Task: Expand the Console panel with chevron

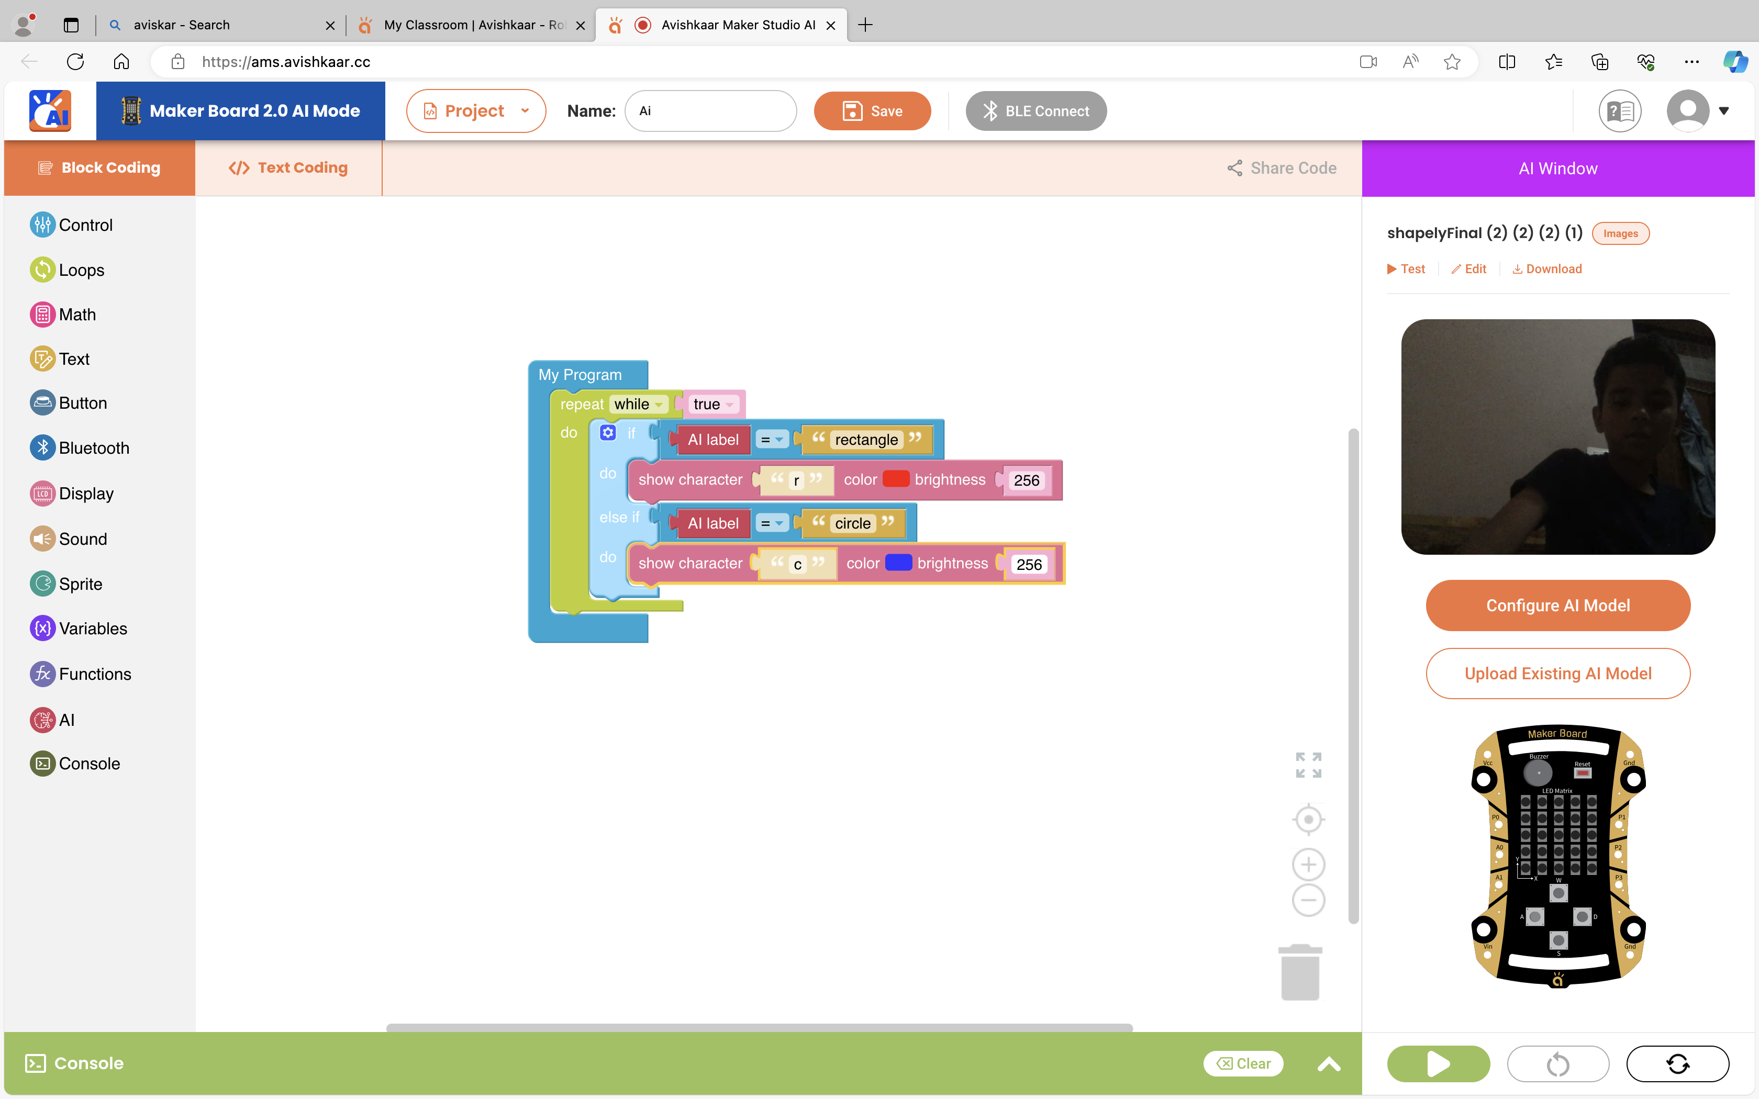Action: 1329,1064
